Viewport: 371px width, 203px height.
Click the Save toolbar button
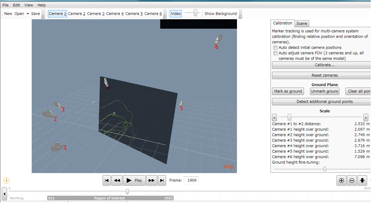35,13
